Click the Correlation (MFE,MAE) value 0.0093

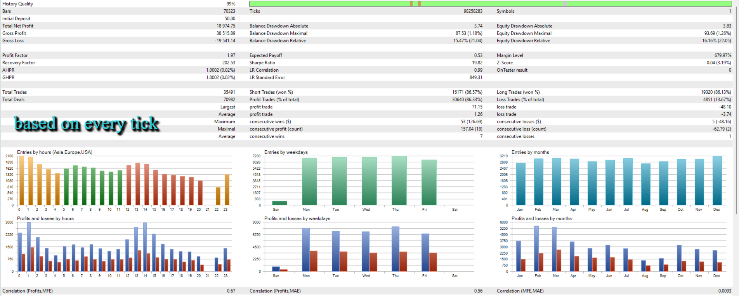[724, 291]
